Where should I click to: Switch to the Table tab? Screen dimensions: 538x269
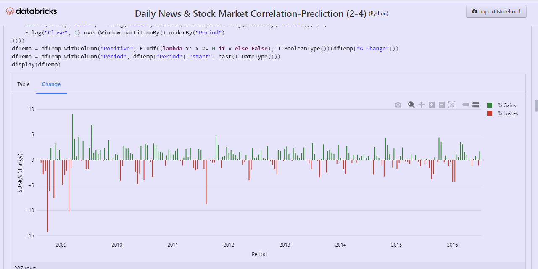[24, 84]
